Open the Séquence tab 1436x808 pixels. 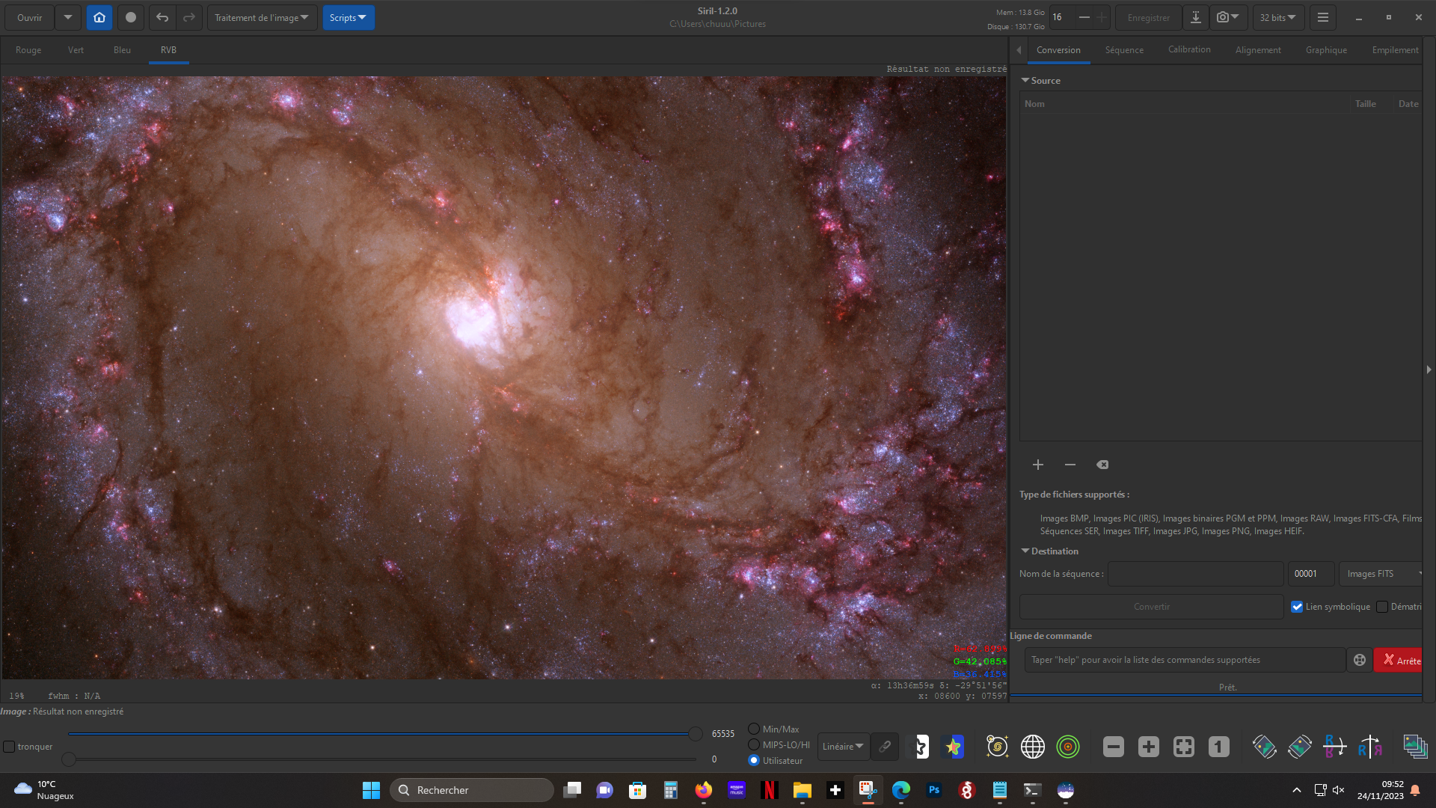pos(1124,50)
